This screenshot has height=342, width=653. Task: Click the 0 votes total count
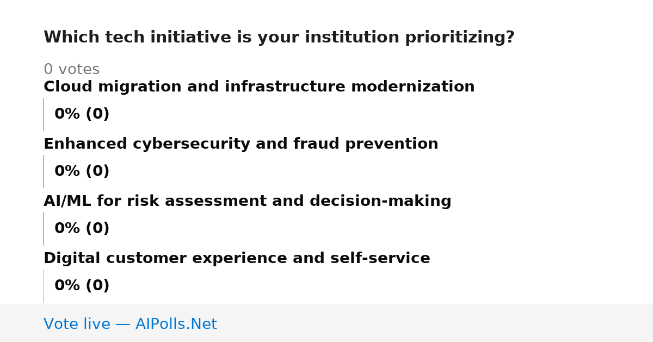point(72,70)
